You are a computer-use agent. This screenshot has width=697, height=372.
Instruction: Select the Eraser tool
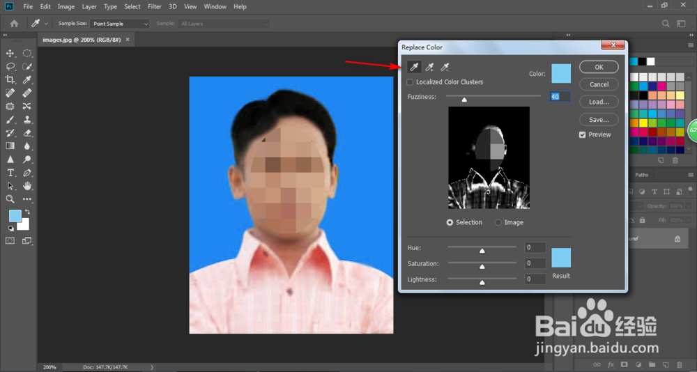[27, 133]
